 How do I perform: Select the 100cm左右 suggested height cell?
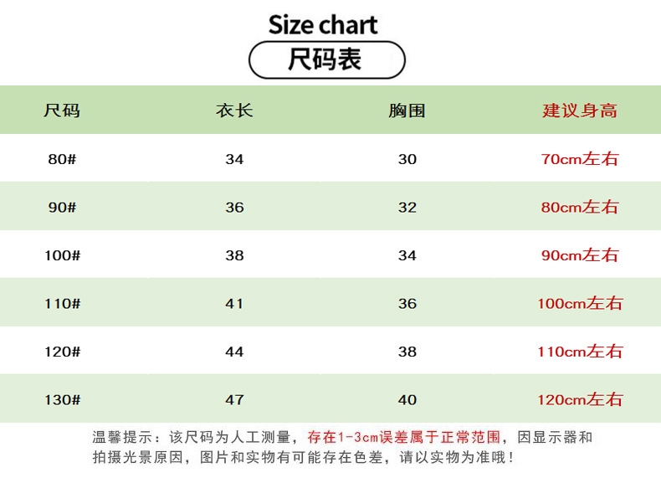point(580,303)
